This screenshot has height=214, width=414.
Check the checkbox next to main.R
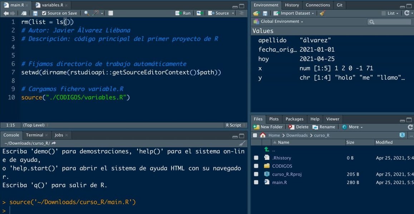point(256,182)
